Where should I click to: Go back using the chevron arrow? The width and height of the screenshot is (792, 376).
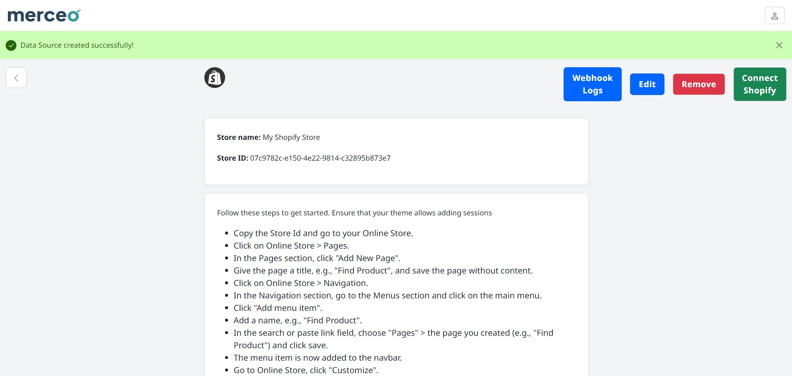tap(16, 78)
